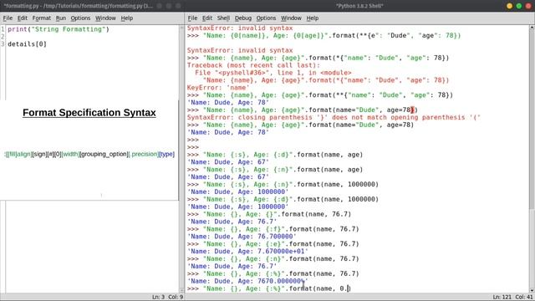Click the 'Name: Dude, Age: 76.700000' output
This screenshot has height=301, width=535.
click(x=242, y=236)
